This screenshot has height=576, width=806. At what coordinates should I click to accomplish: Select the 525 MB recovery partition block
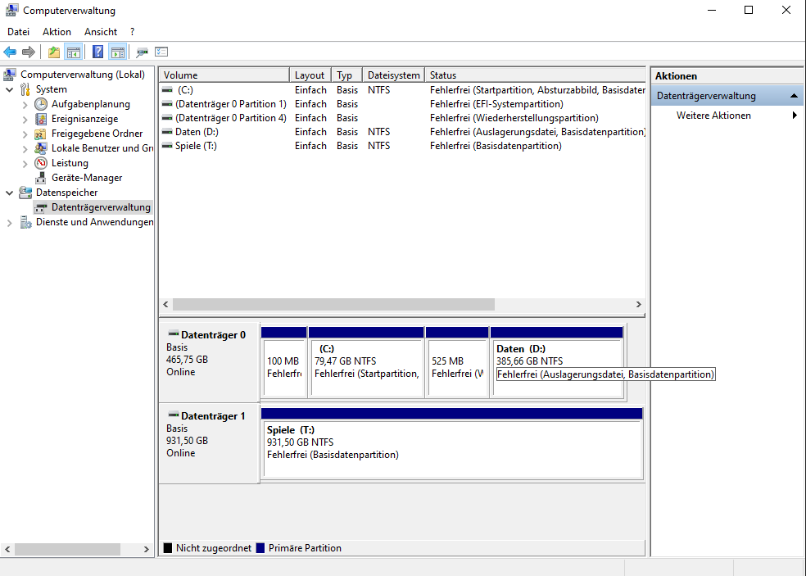[x=457, y=363]
